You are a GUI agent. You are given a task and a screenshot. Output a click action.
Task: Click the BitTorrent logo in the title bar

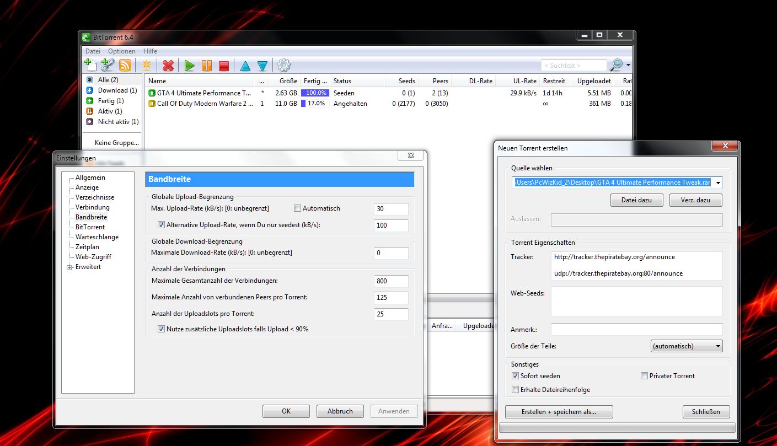point(86,37)
